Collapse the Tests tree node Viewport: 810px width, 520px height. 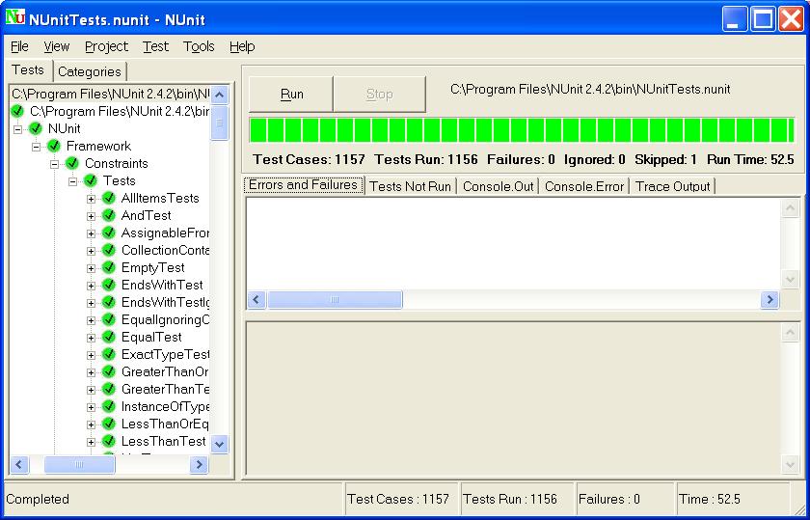(x=73, y=181)
